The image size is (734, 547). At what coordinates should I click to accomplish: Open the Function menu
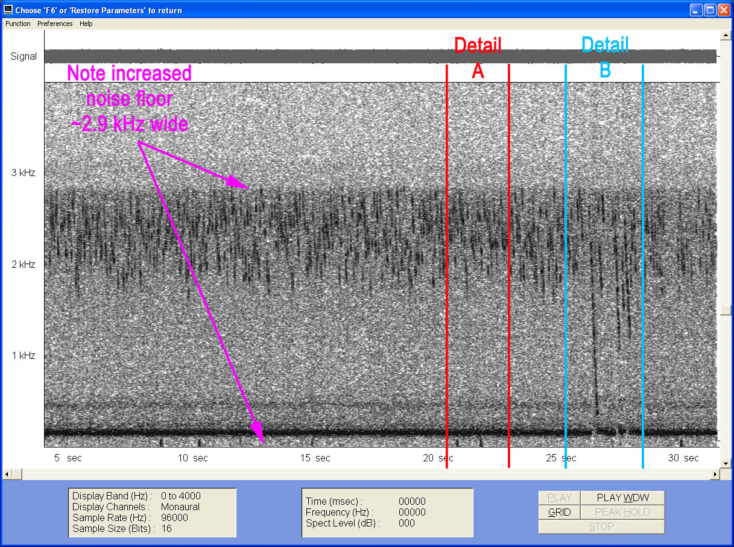click(17, 24)
